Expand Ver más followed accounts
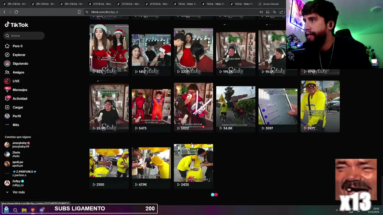Viewport: 383px width, 215px height. [15, 192]
